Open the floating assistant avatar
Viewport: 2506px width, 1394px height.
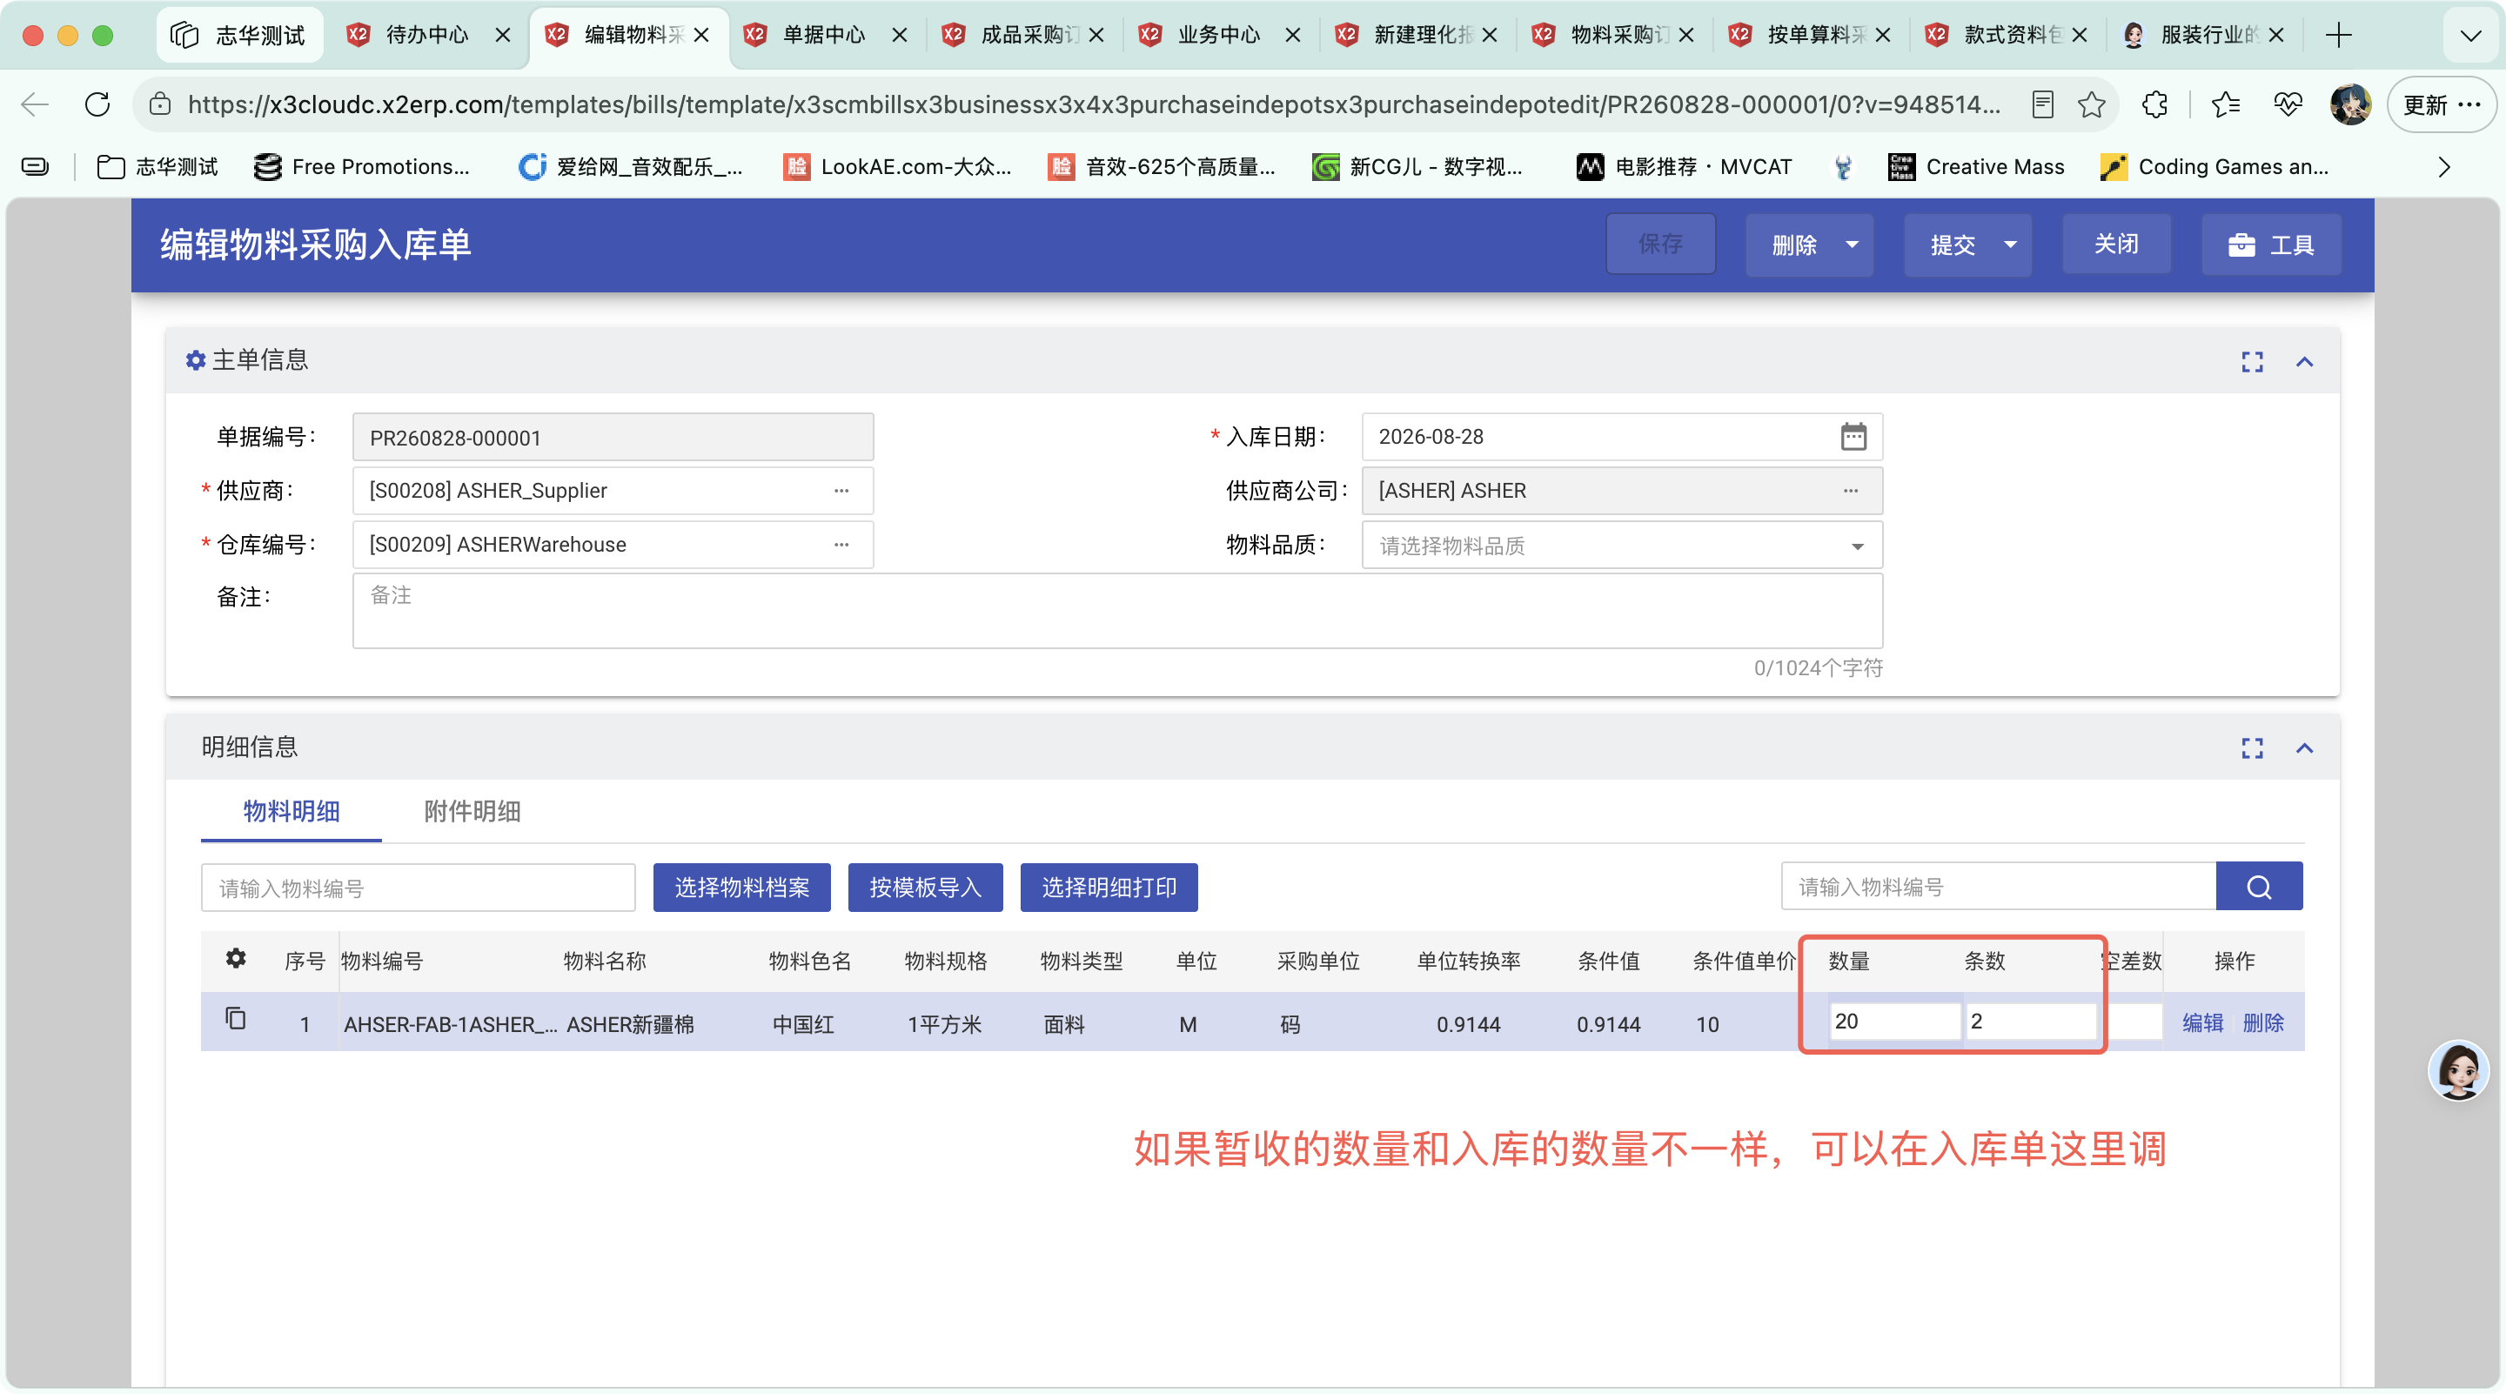click(2458, 1071)
